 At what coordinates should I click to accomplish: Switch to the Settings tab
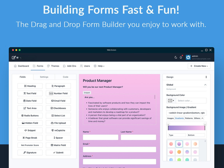click(44, 77)
